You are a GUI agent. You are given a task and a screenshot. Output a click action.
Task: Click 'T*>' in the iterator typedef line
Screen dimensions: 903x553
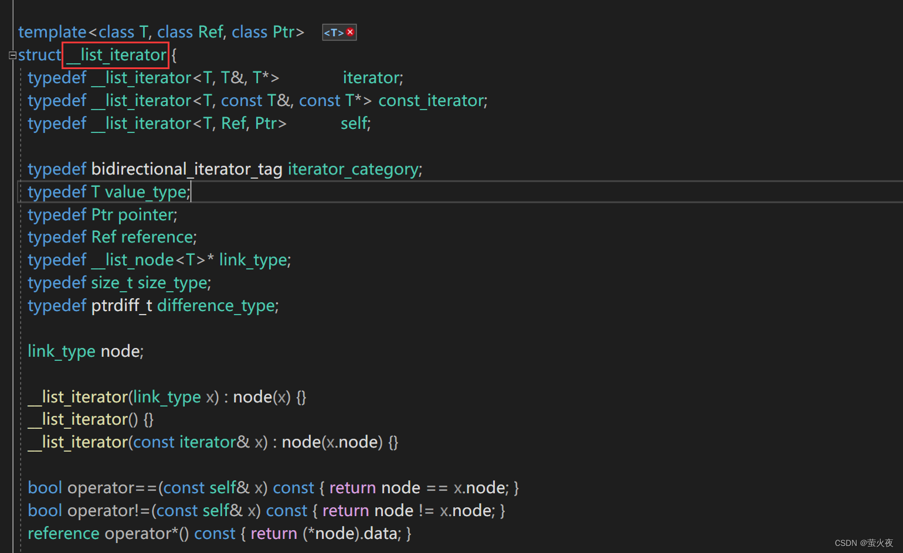pos(266,78)
